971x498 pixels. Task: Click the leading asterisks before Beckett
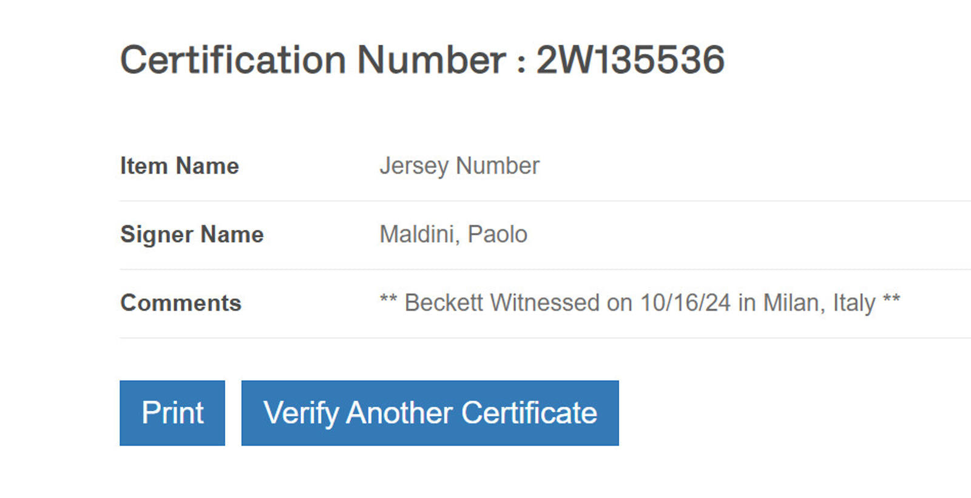click(388, 300)
